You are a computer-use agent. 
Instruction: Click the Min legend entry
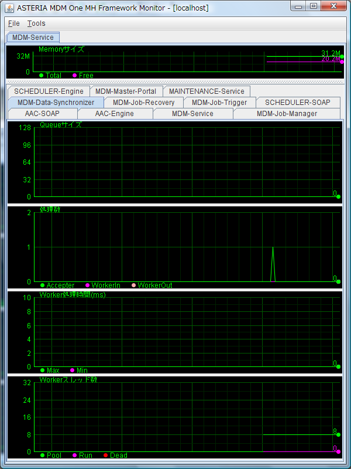click(x=79, y=371)
